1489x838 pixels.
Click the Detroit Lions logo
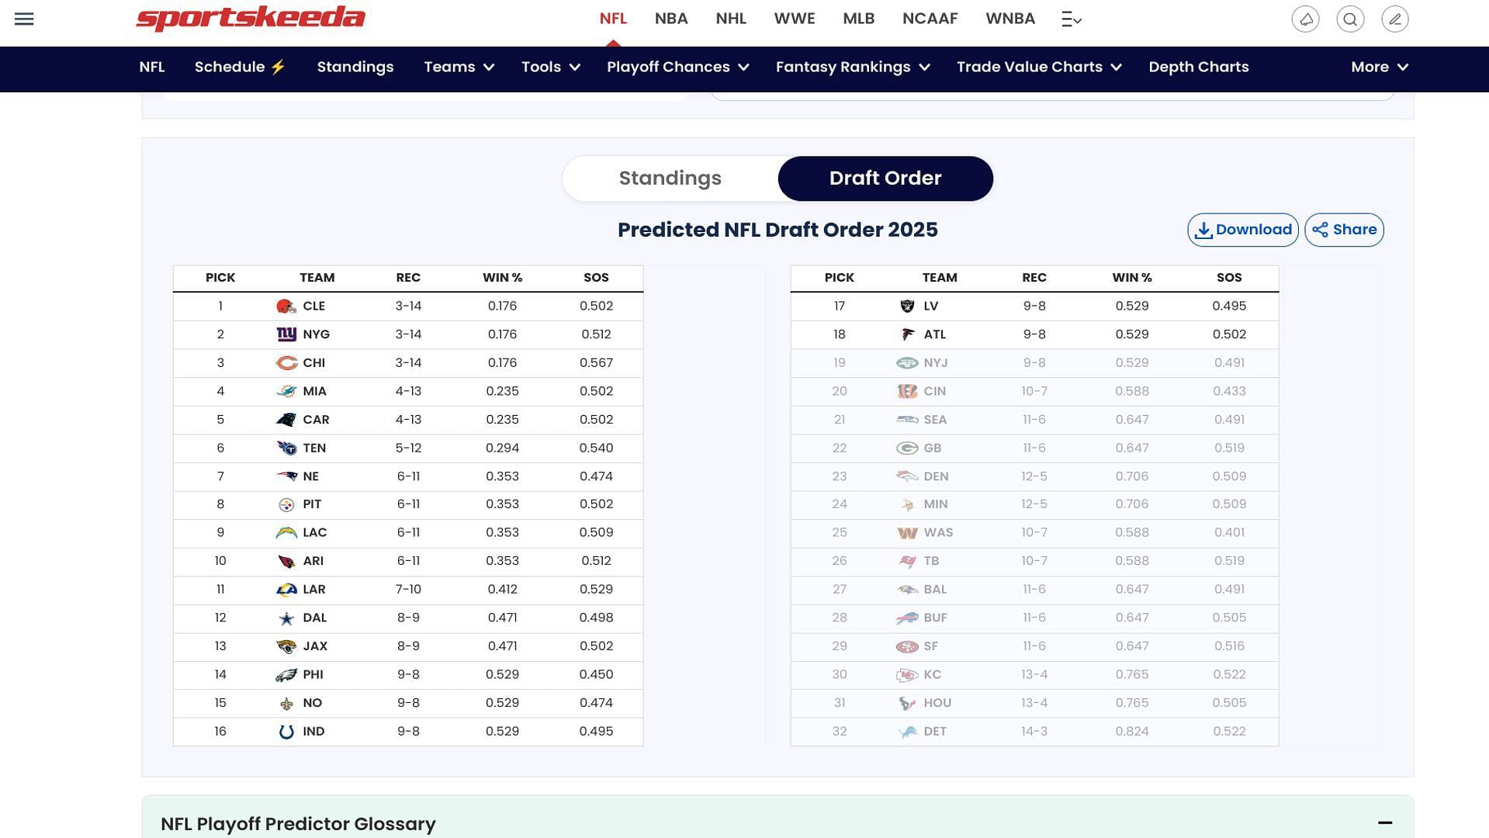[907, 732]
